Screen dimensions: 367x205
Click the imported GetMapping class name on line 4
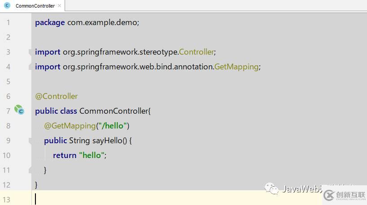pos(236,67)
